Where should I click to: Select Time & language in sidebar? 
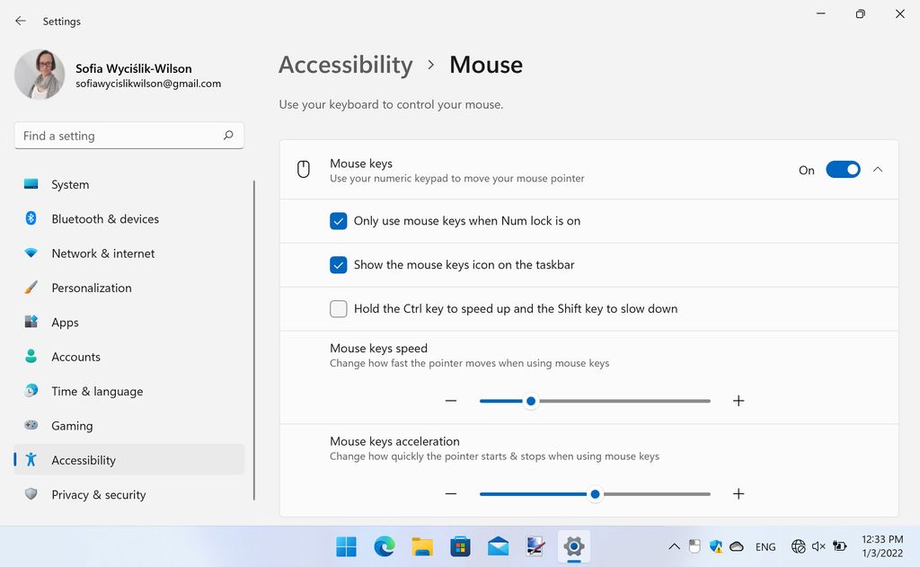97,391
